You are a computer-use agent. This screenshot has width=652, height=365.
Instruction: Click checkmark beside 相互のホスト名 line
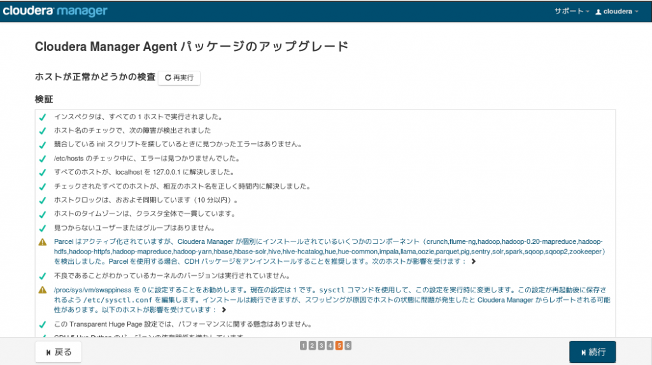pyautogui.click(x=43, y=187)
